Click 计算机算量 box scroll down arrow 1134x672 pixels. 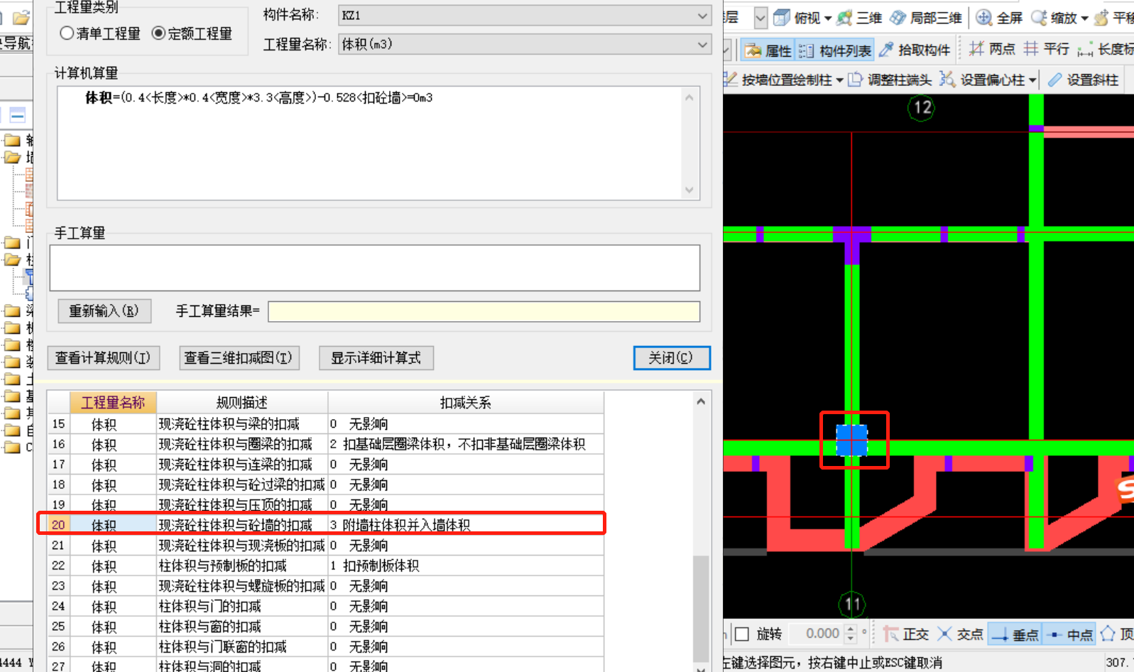coord(689,190)
